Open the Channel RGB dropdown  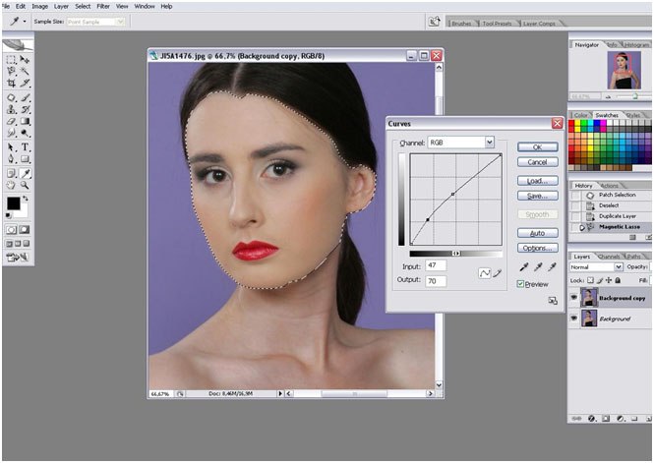(460, 143)
